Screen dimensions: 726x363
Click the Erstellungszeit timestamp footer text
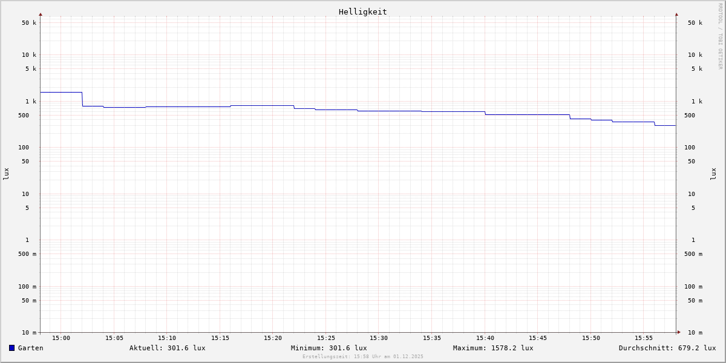coord(363,357)
